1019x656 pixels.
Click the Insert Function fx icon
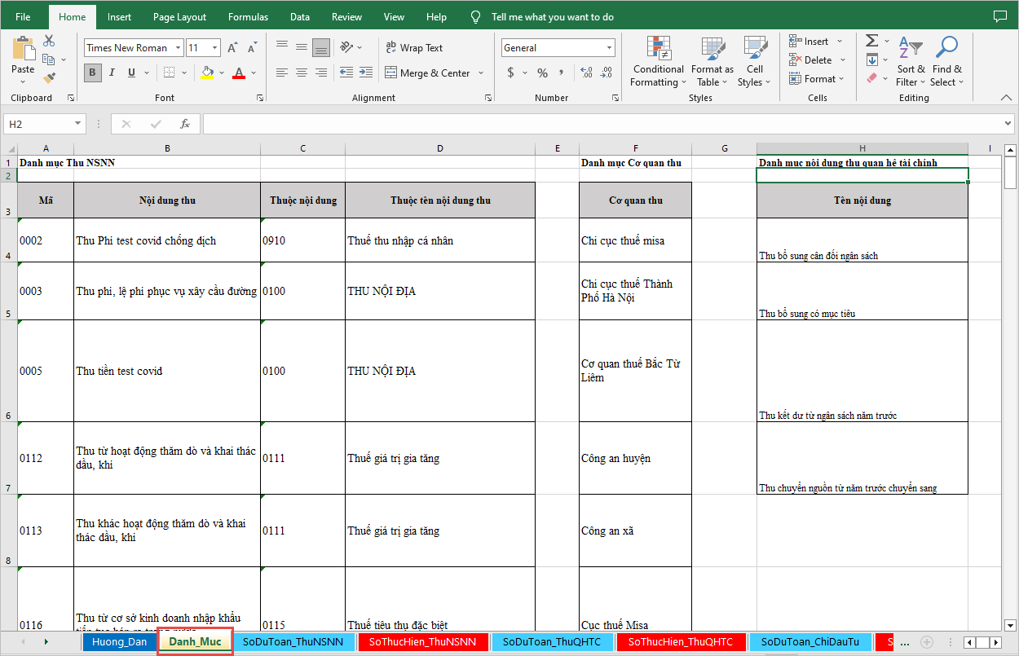coord(185,124)
